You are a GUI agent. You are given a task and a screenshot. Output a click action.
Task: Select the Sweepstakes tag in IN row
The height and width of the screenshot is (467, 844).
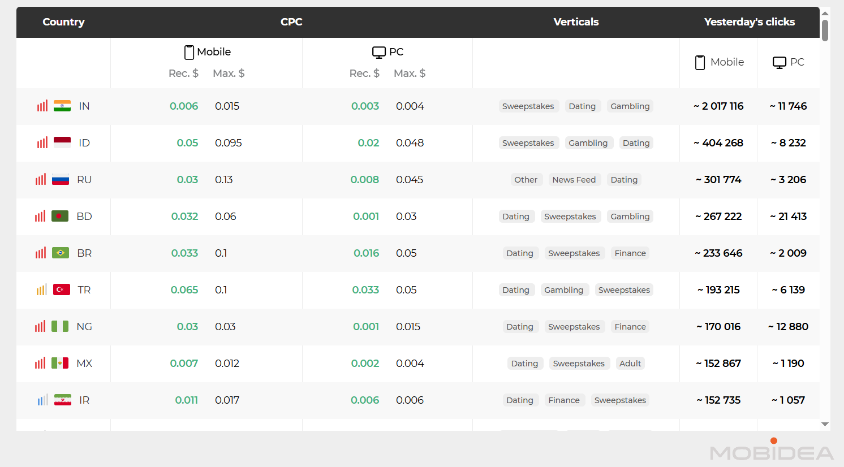[528, 106]
